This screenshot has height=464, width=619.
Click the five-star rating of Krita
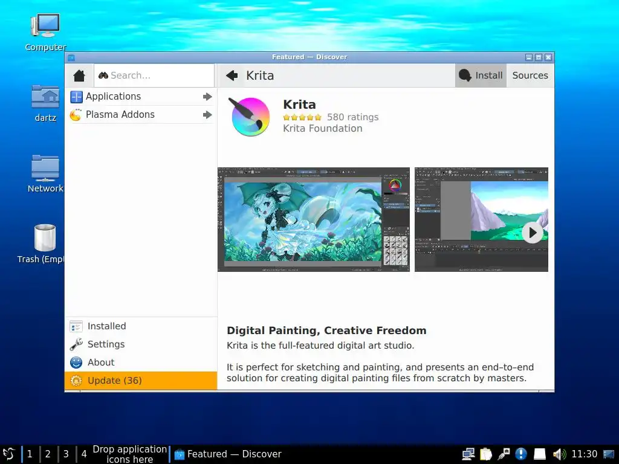pyautogui.click(x=302, y=117)
